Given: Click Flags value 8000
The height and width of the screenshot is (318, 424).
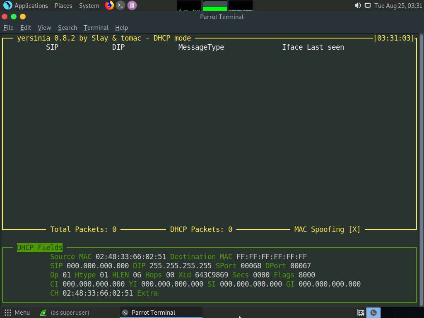Looking at the screenshot, I should (x=307, y=275).
